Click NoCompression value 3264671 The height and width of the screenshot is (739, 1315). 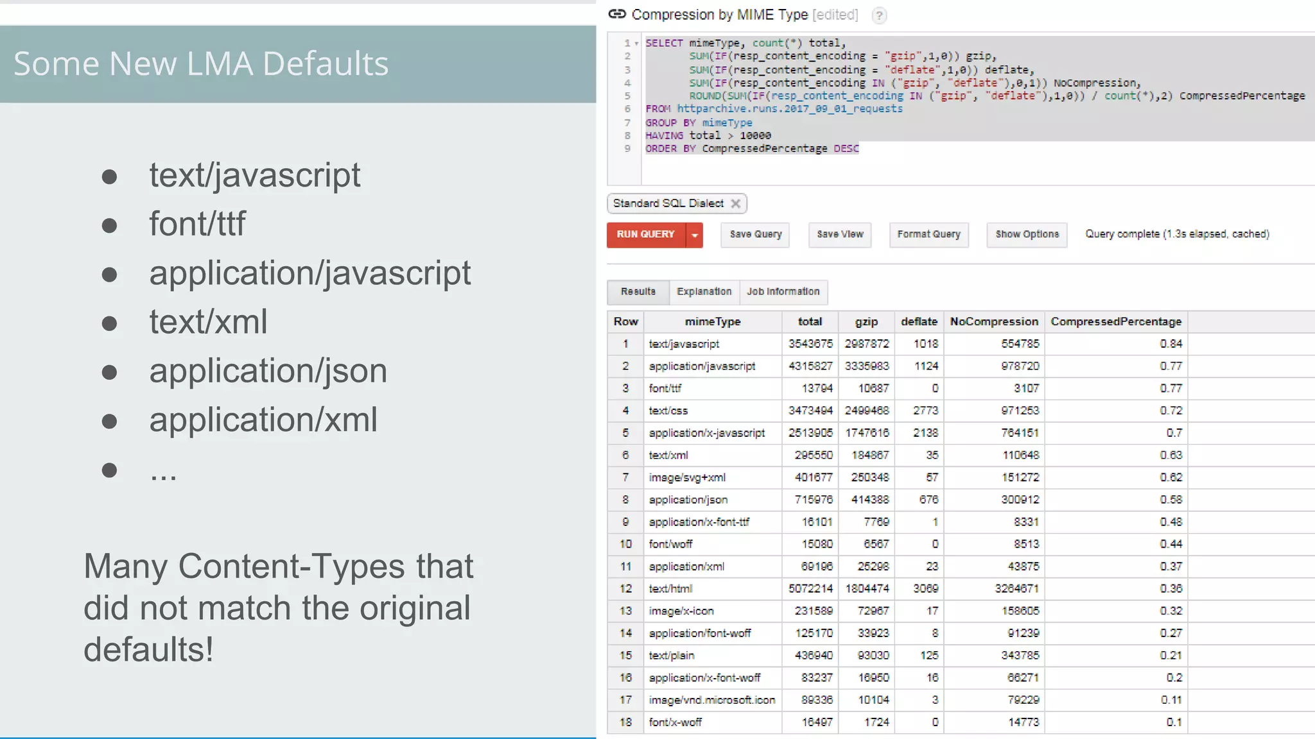click(994, 589)
